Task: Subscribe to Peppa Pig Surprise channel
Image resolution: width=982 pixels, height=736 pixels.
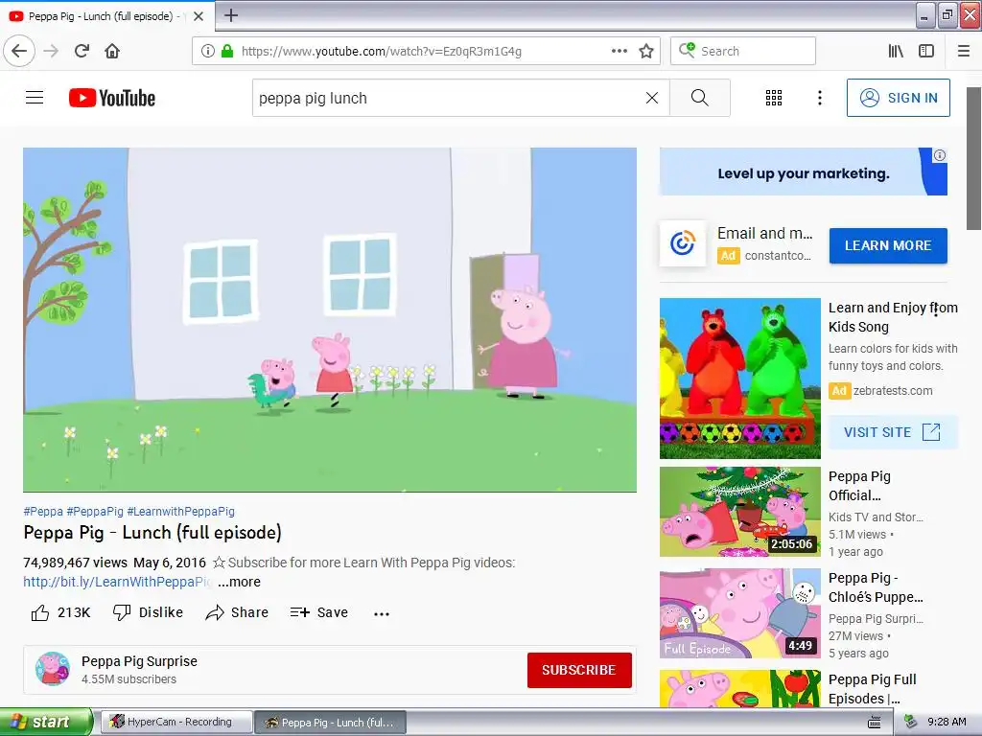Action: pos(579,670)
